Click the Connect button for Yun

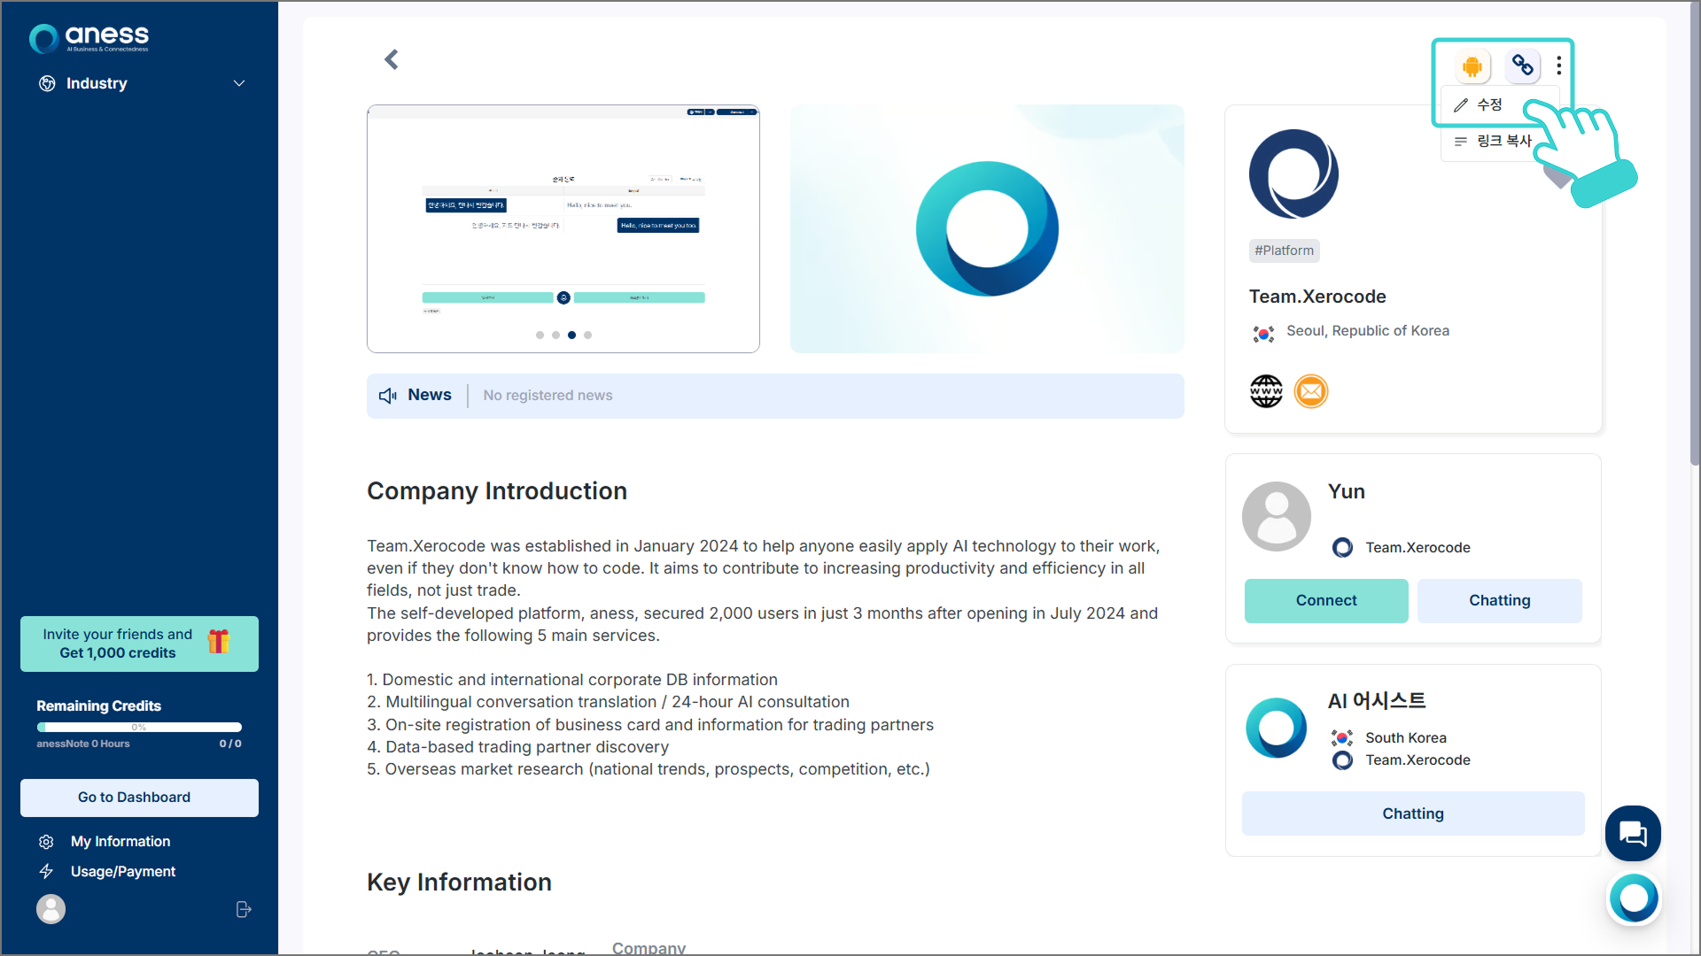[x=1325, y=600]
